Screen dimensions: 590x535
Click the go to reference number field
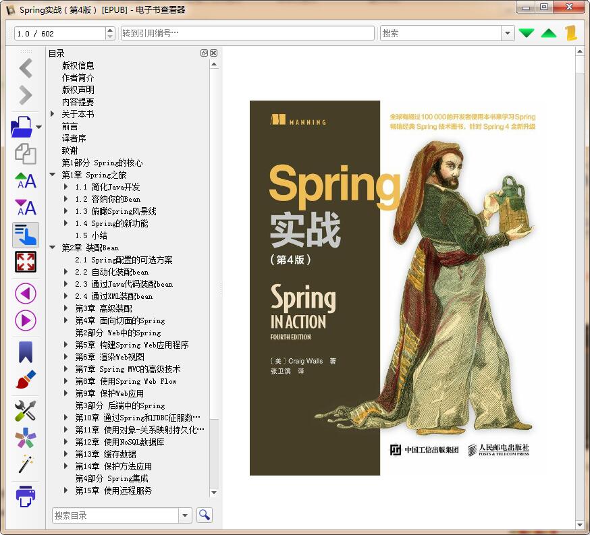(247, 33)
